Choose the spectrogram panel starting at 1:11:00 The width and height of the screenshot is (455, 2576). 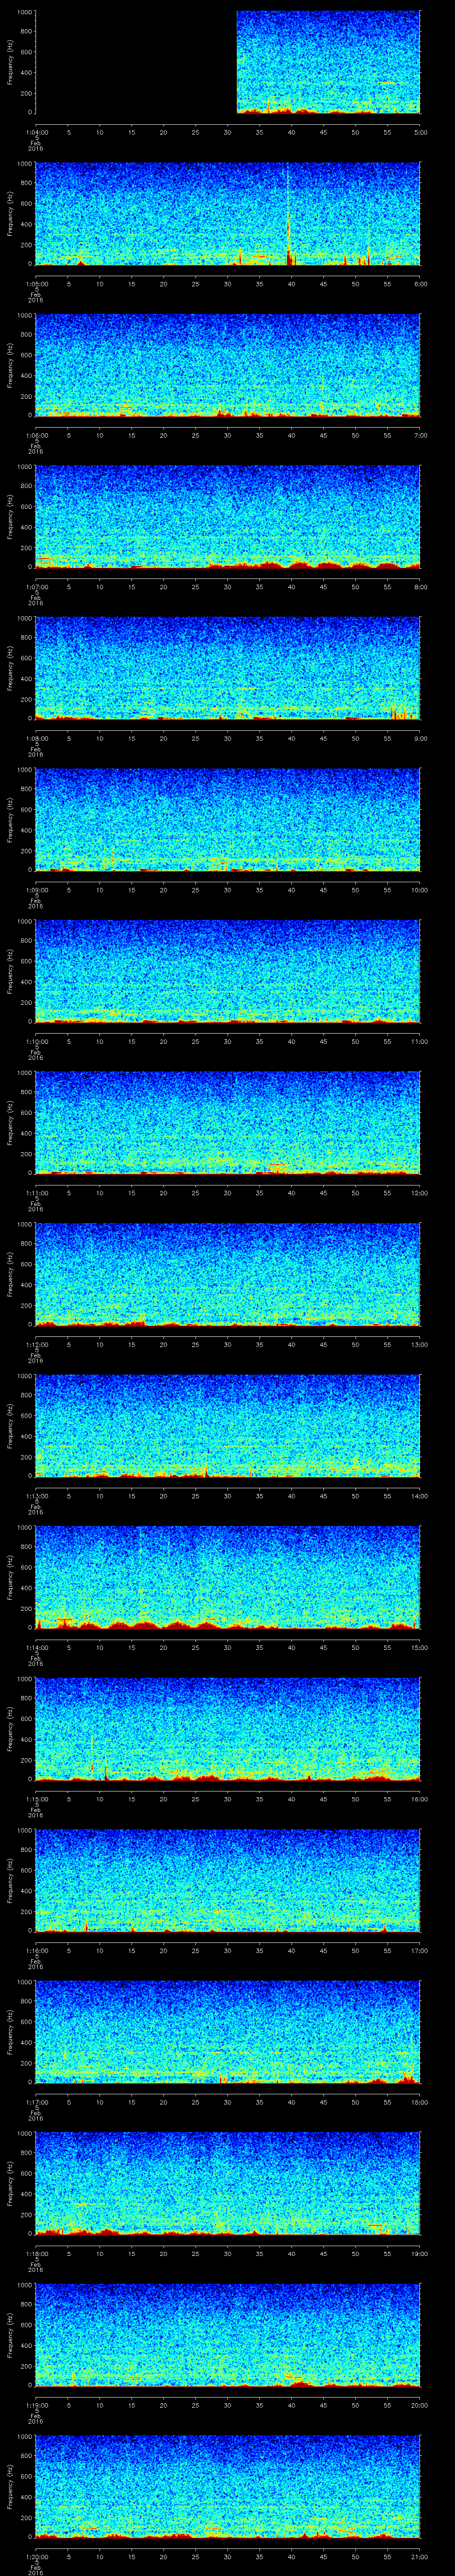click(228, 1123)
